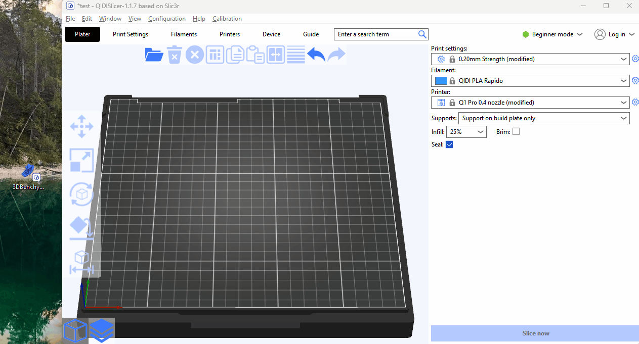
Task: Click the trash can Delete icon
Action: click(174, 55)
